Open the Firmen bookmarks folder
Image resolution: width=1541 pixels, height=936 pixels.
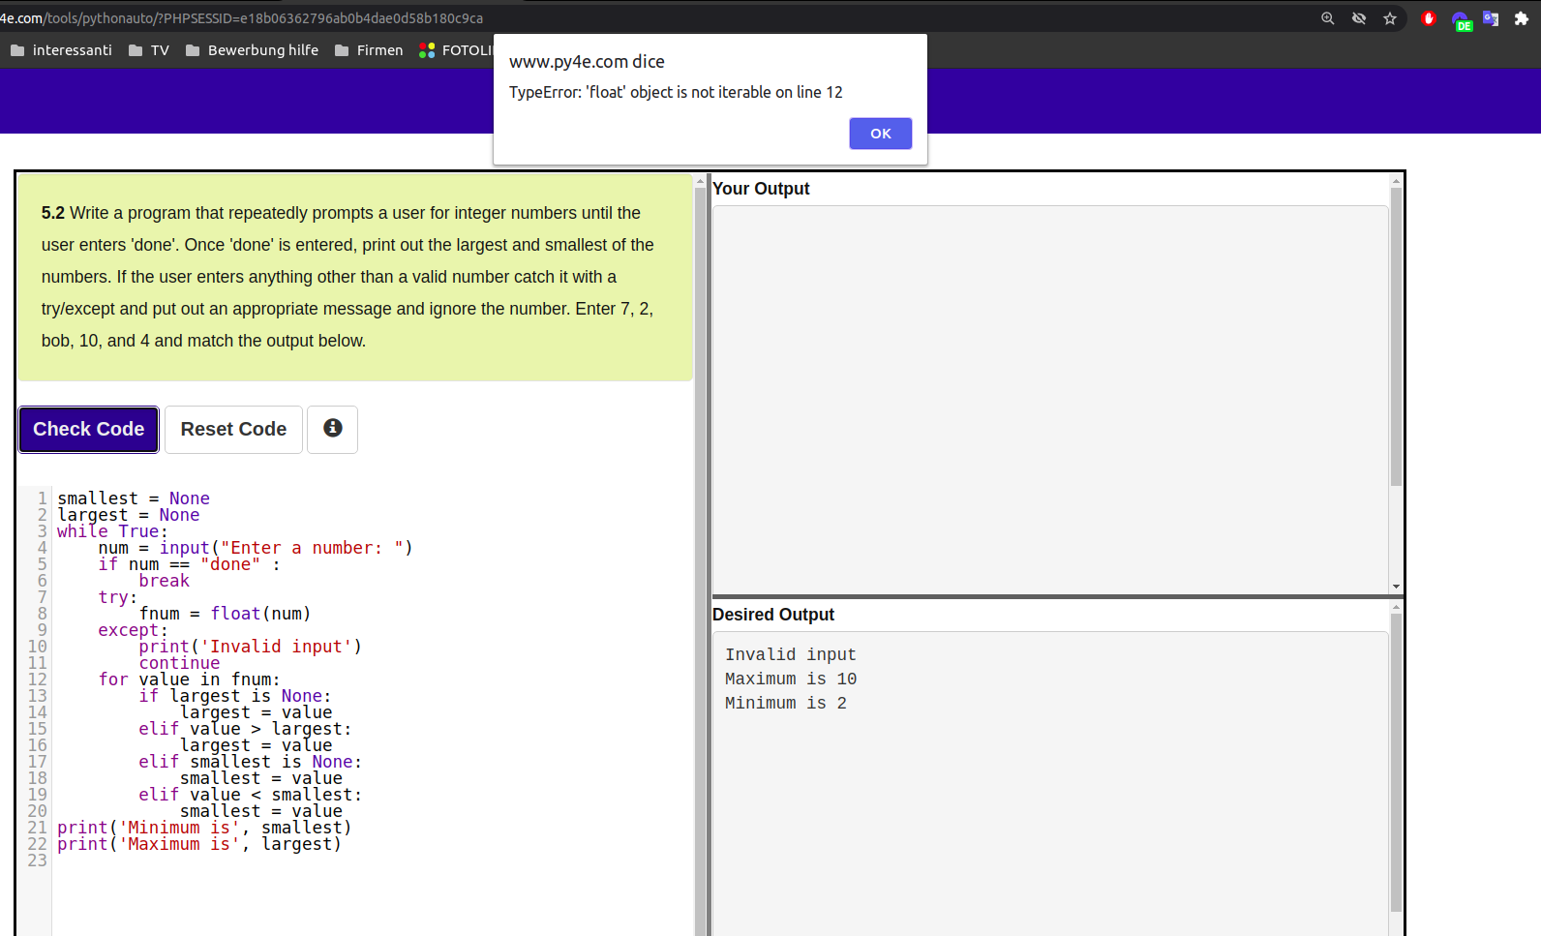coord(369,50)
